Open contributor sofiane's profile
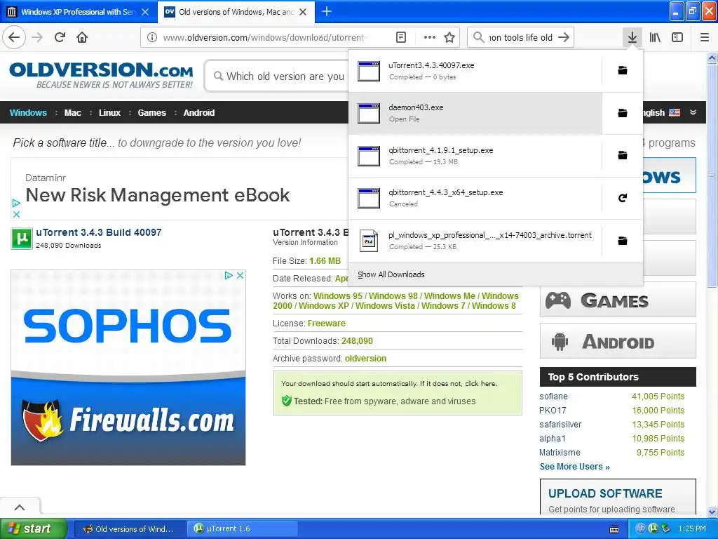 pos(553,397)
